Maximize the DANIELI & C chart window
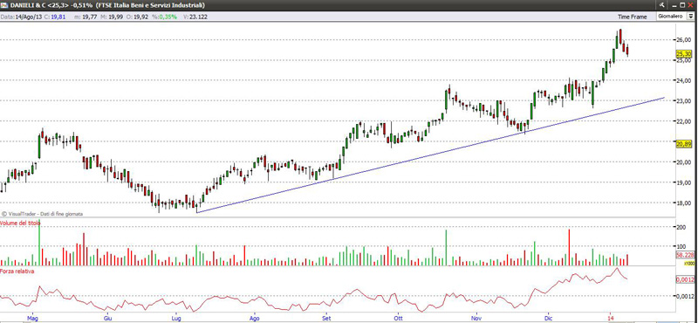698x323 pixels. [x=681, y=5]
